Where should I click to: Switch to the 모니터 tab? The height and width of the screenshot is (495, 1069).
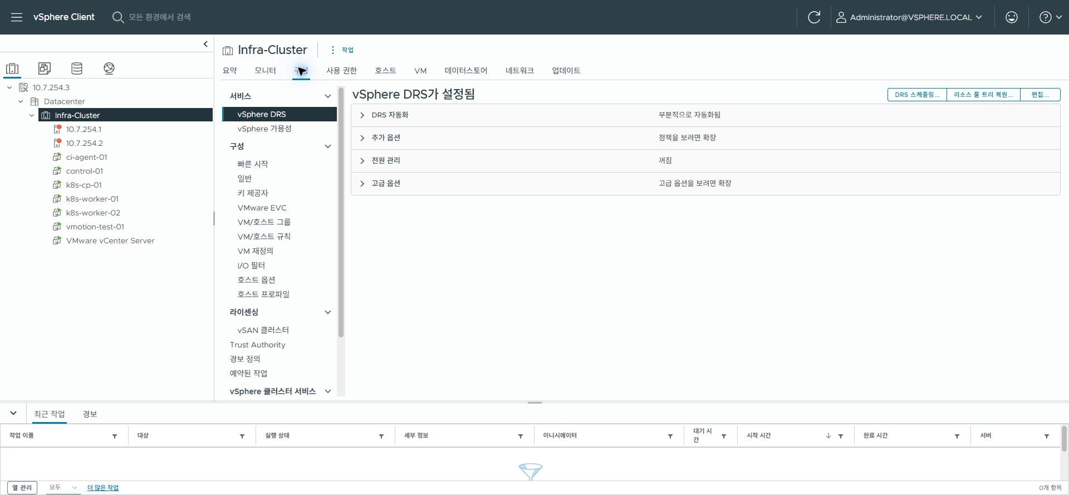(x=265, y=71)
